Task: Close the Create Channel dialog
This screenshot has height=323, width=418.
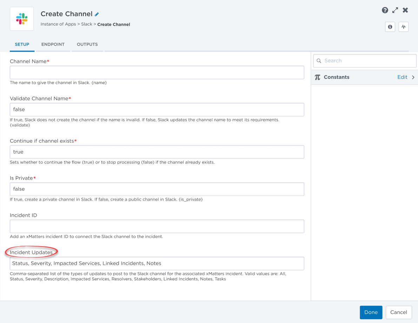Action: click(405, 10)
